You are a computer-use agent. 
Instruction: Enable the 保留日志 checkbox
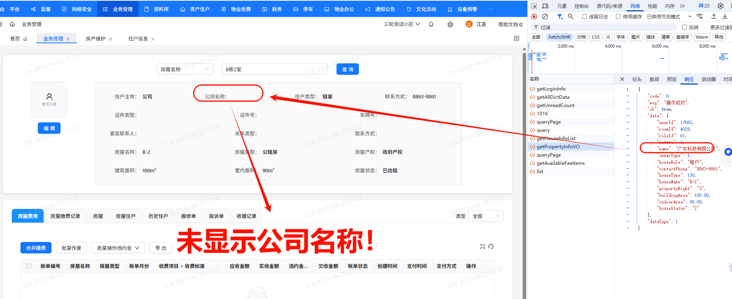[x=584, y=17]
